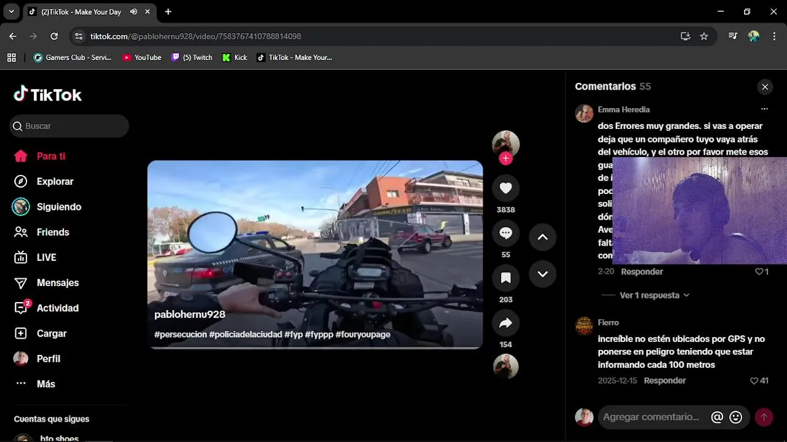This screenshot has width=787, height=442.
Task: Follow creator with red plus badge
Action: point(505,158)
